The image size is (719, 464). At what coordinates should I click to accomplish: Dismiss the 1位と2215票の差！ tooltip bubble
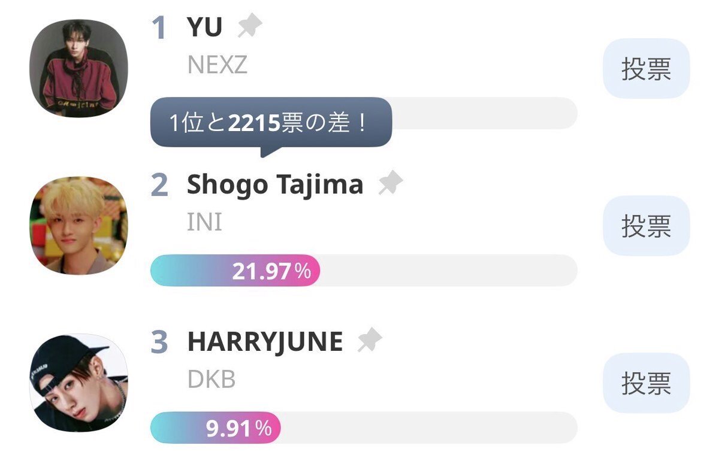pyautogui.click(x=271, y=123)
